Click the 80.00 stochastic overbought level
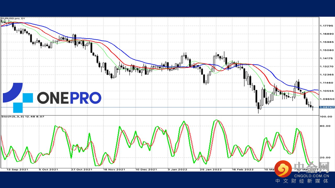335x188 pixels. pyautogui.click(x=325, y=126)
